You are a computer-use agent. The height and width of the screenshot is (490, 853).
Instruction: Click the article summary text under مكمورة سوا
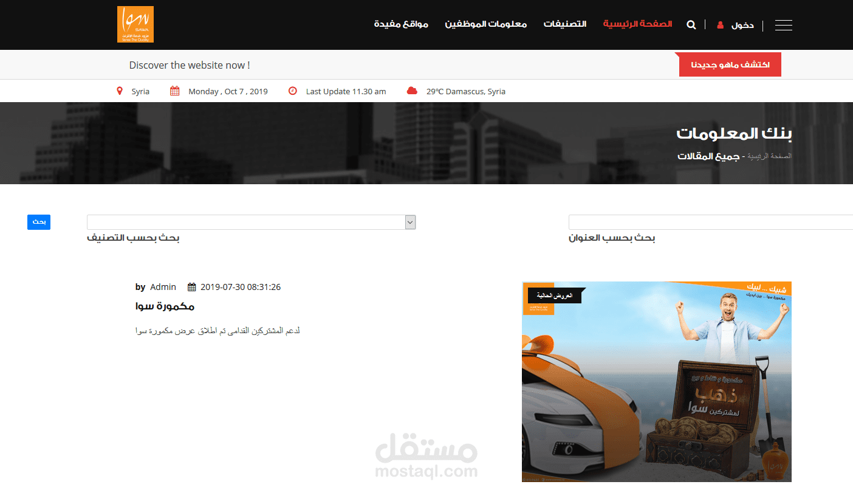[x=218, y=331]
